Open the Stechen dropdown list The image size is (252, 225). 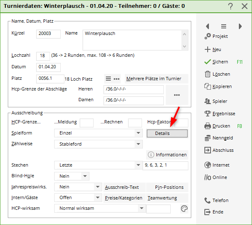[x=138, y=165]
